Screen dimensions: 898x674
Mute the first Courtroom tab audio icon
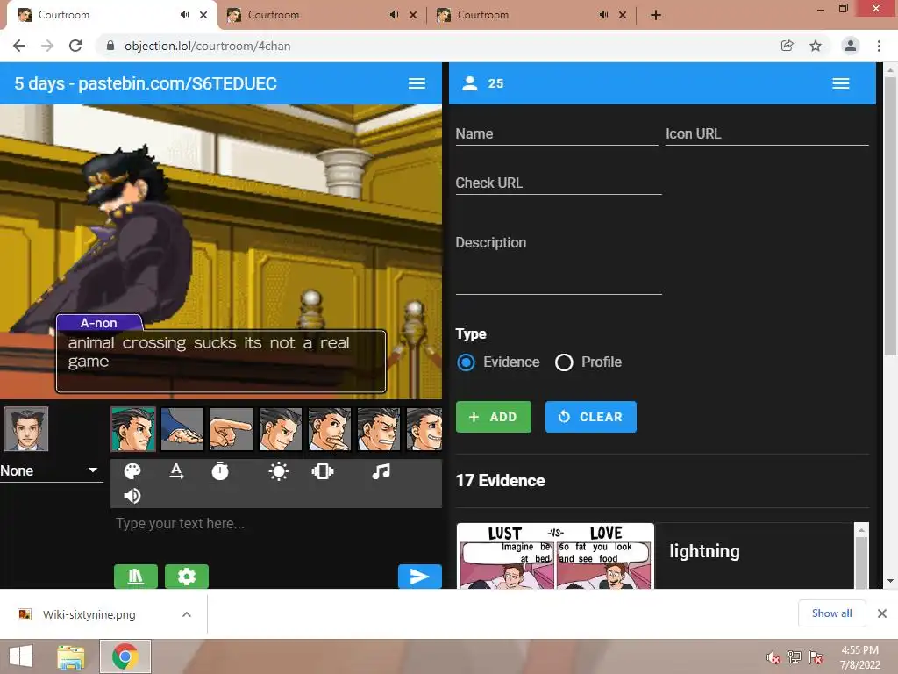point(184,15)
